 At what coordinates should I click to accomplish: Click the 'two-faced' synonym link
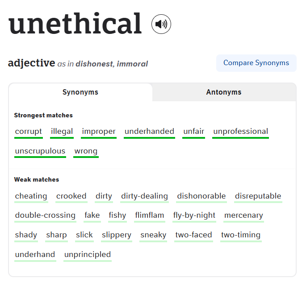click(193, 235)
